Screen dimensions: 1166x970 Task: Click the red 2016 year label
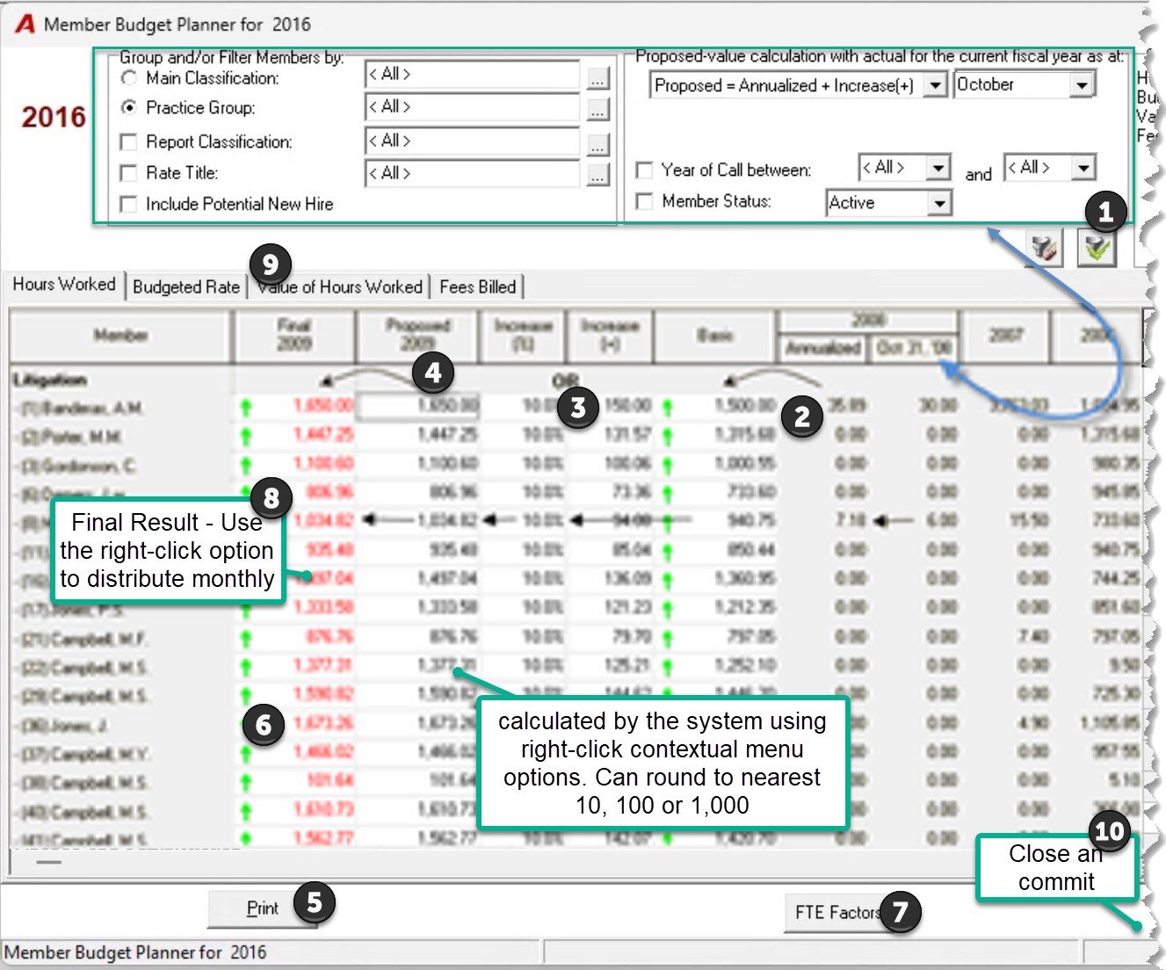[54, 117]
